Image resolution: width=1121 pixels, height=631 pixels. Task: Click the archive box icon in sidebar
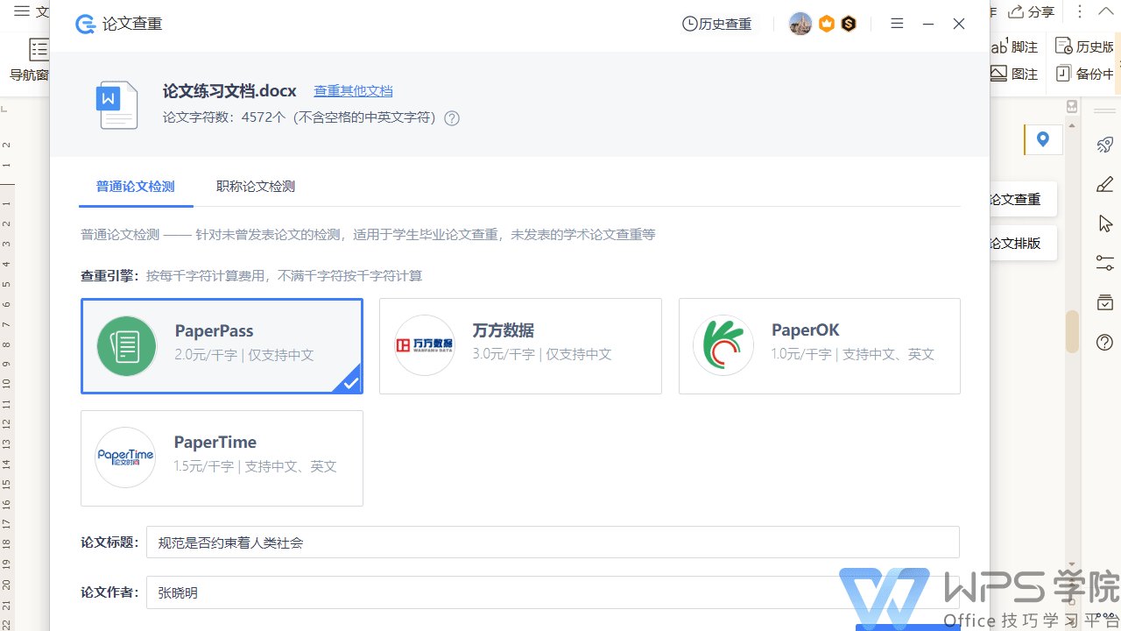tap(1105, 302)
